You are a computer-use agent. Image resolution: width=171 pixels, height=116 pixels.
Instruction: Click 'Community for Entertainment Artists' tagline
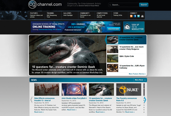pyautogui.click(x=84, y=4)
